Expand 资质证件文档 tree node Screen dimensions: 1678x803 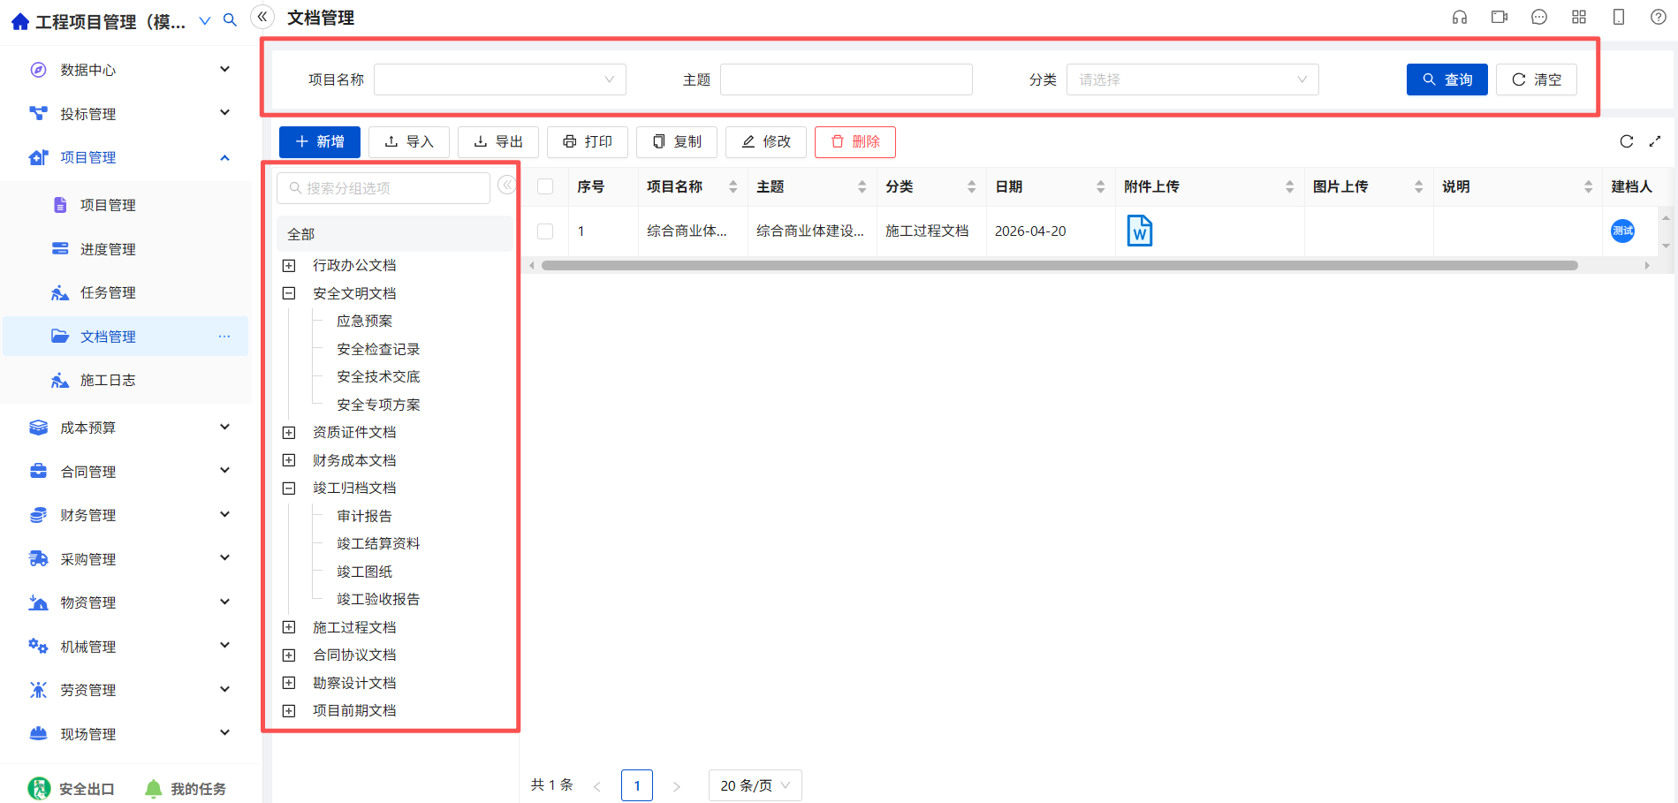click(x=289, y=432)
